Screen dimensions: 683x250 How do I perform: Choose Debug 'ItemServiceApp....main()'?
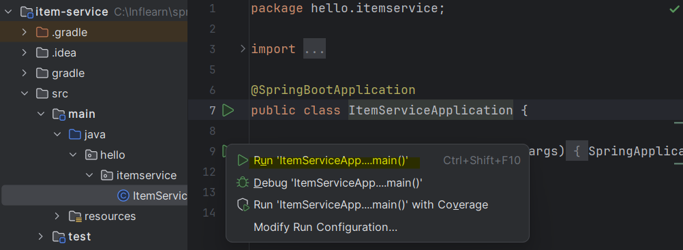pyautogui.click(x=377, y=183)
